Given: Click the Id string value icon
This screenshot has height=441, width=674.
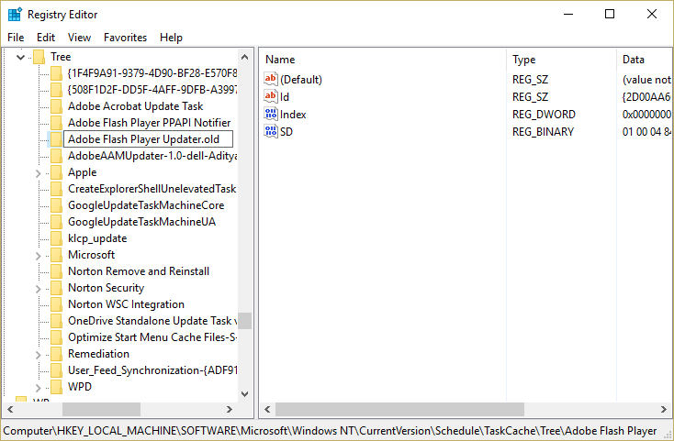Looking at the screenshot, I should tap(271, 97).
